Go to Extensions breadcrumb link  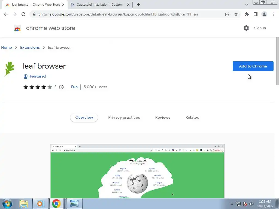30,47
